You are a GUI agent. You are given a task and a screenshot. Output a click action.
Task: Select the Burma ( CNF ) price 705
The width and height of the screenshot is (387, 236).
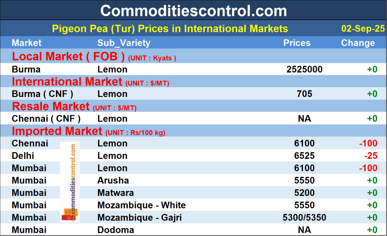point(305,94)
